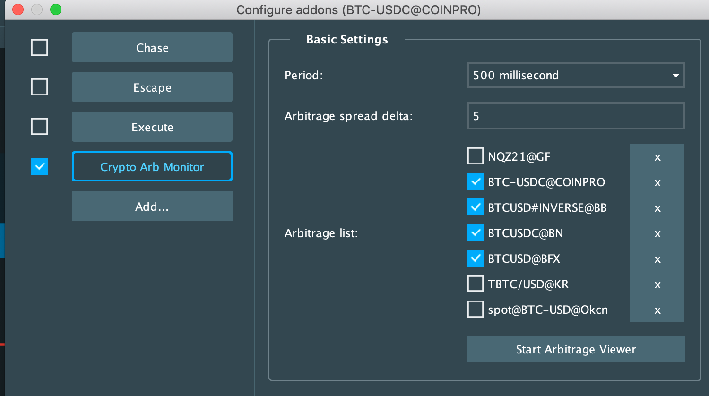Enable NQZ21@GF in the arbitrage list

476,156
